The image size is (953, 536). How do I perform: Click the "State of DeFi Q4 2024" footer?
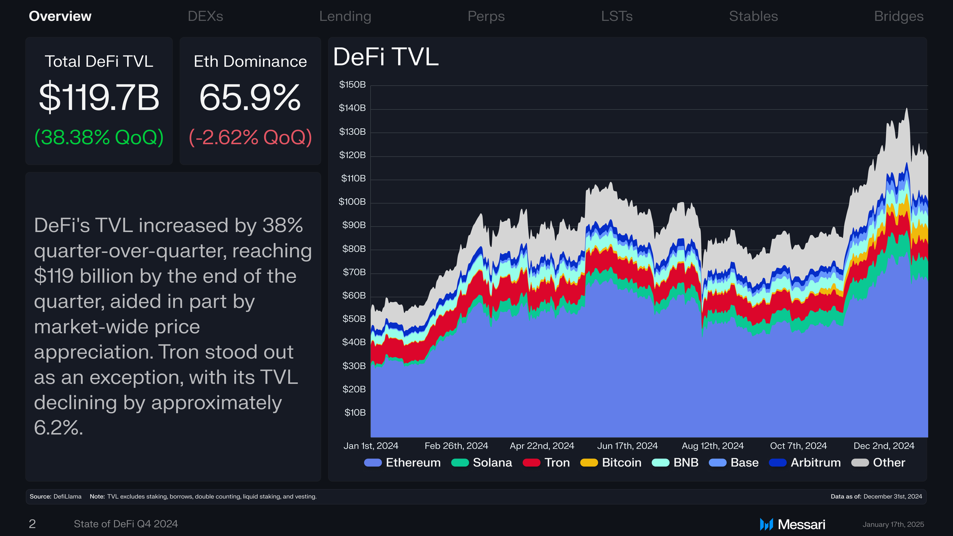tap(126, 524)
